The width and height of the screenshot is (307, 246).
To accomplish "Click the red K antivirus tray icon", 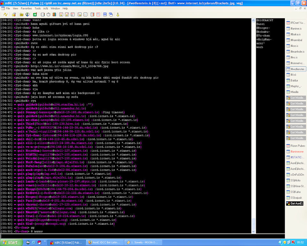I will pyautogui.click(x=293, y=242).
